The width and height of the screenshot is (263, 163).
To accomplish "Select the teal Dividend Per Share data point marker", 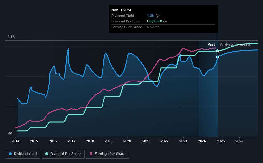I will [x=218, y=51].
